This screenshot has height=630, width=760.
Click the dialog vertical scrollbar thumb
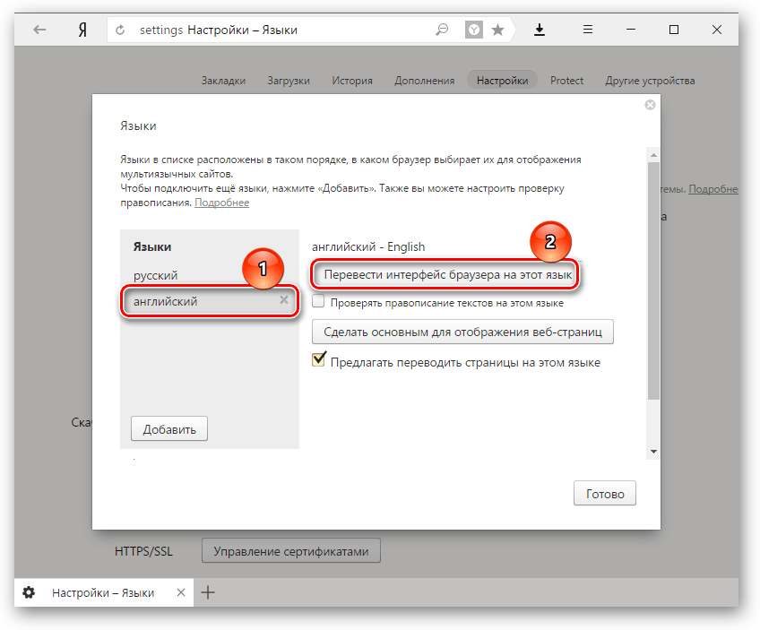click(653, 281)
